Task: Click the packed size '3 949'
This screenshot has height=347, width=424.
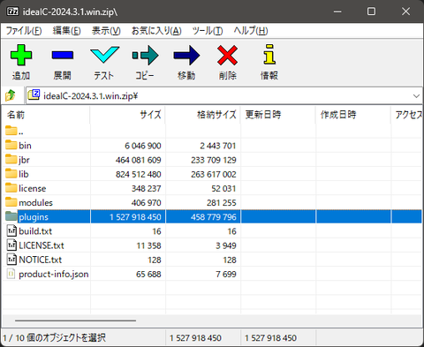Action: click(x=226, y=245)
